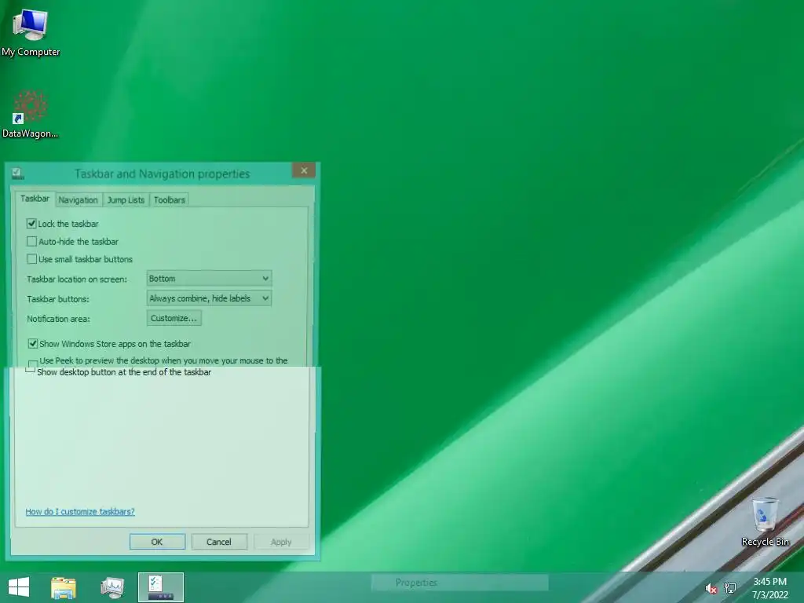Toggle Show Windows Store apps on the taskbar

[33, 344]
